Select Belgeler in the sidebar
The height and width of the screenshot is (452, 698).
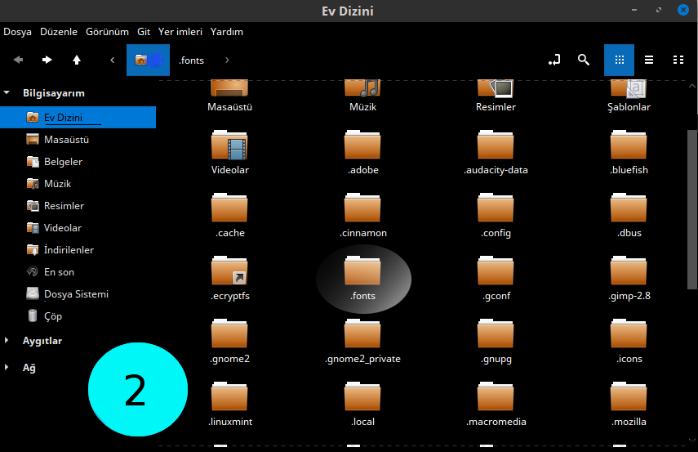pyautogui.click(x=78, y=161)
